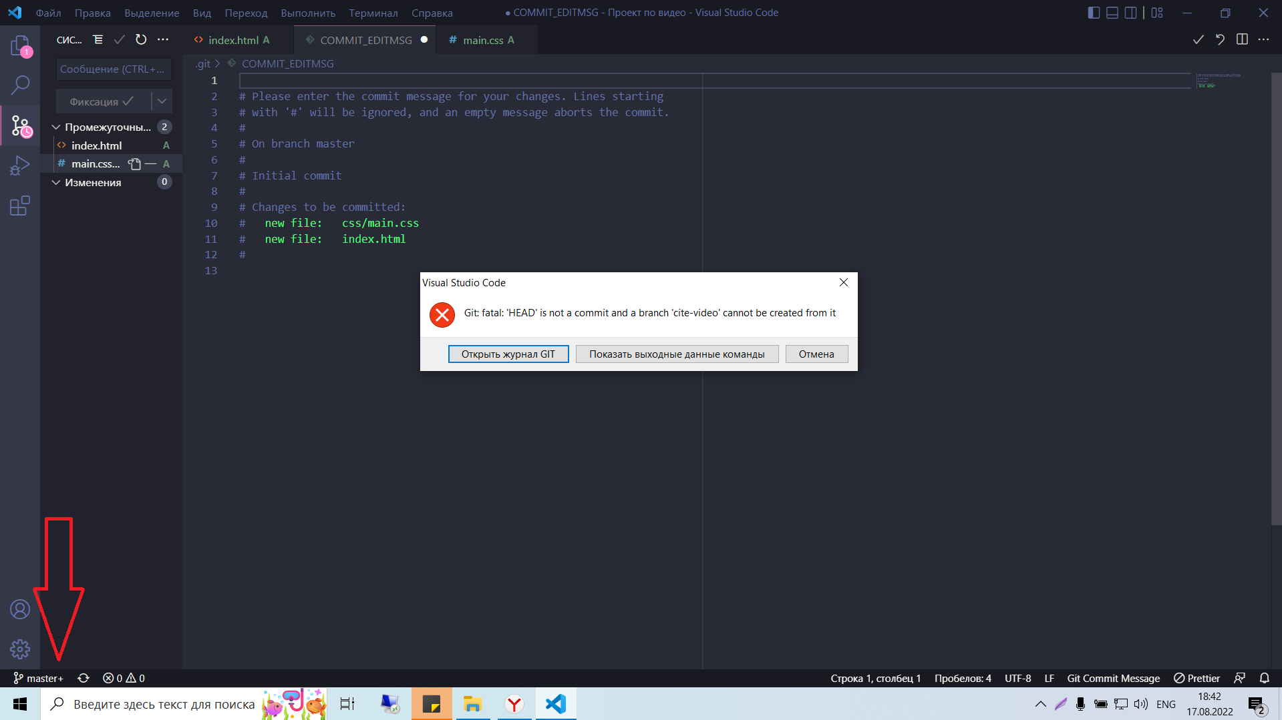Screen dimensions: 1282x720
Task: Open notifications bell in status bar
Action: click(x=1265, y=678)
